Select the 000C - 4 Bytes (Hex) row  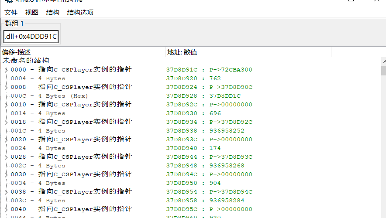coord(49,96)
